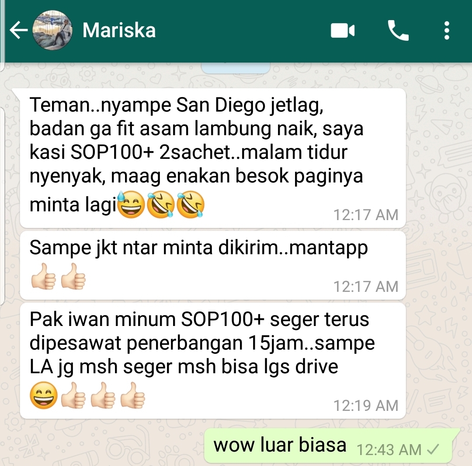Select the sent 'wow luar biasa' message

(328, 445)
